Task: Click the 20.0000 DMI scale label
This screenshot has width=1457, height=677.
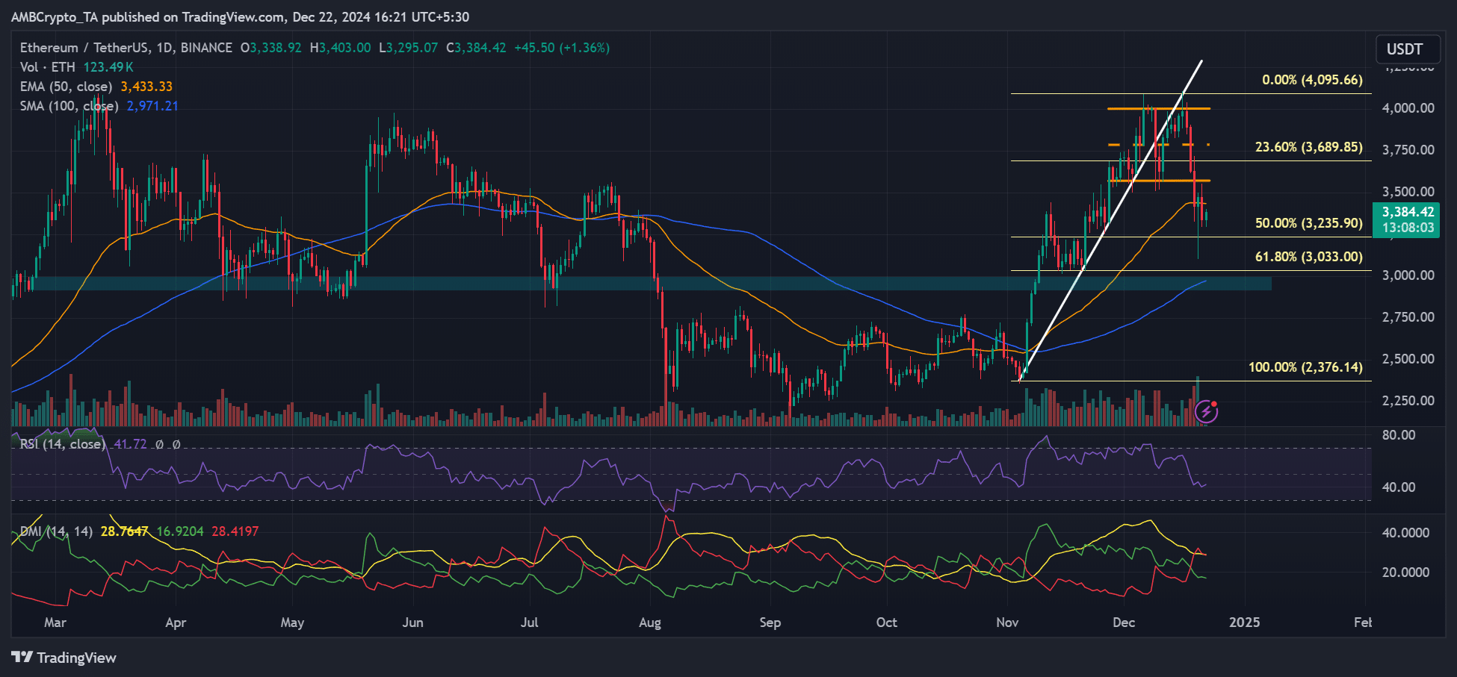Action: [1405, 573]
